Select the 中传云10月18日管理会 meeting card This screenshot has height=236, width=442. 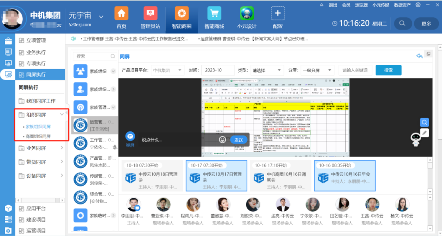pyautogui.click(x=151, y=176)
